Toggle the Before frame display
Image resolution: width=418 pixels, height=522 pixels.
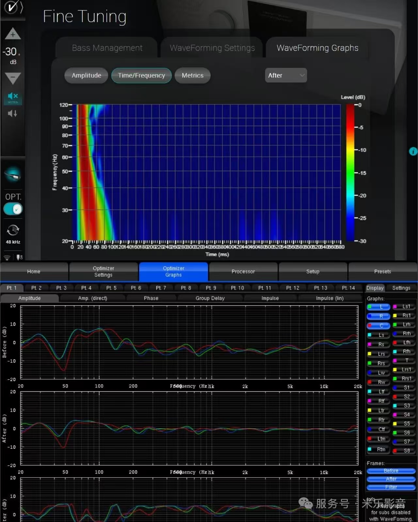(391, 471)
